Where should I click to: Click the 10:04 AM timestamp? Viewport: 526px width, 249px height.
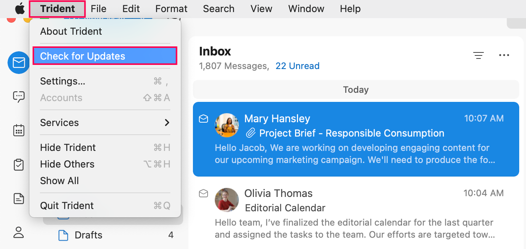pos(484,193)
